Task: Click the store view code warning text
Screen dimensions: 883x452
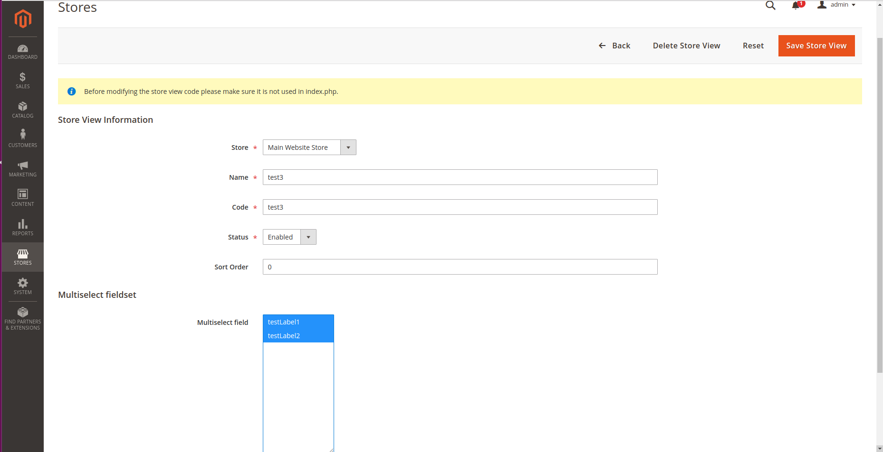Action: tap(211, 92)
